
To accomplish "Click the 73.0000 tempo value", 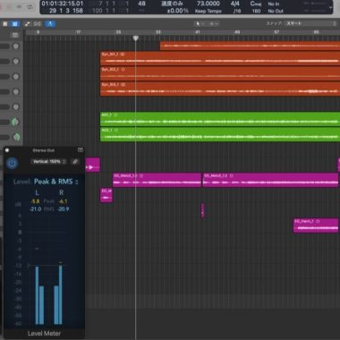I will click(x=208, y=4).
